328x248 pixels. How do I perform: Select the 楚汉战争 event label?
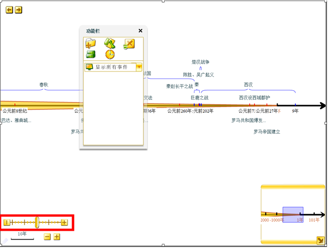(200, 62)
